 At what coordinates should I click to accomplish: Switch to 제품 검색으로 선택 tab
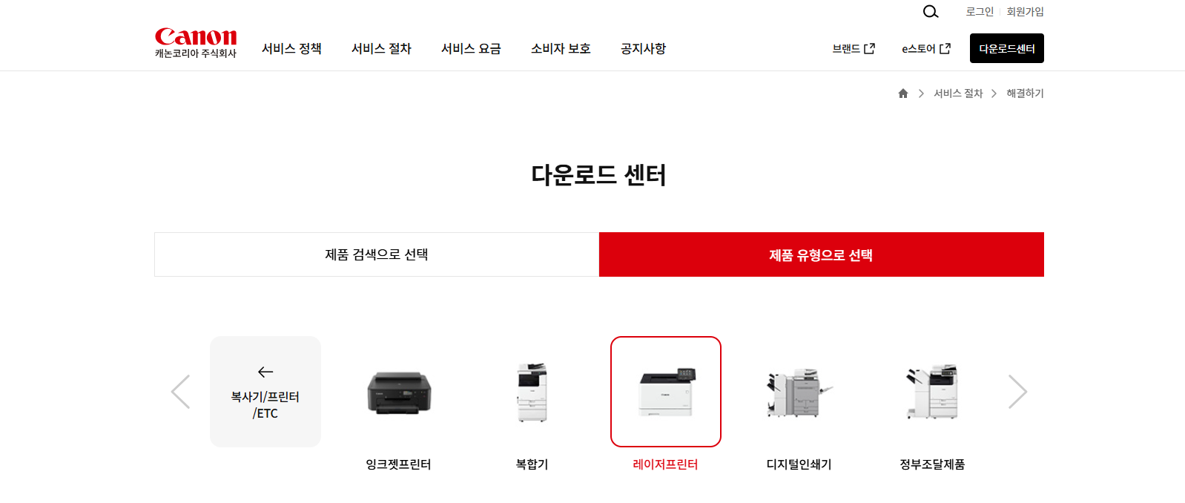tap(377, 254)
